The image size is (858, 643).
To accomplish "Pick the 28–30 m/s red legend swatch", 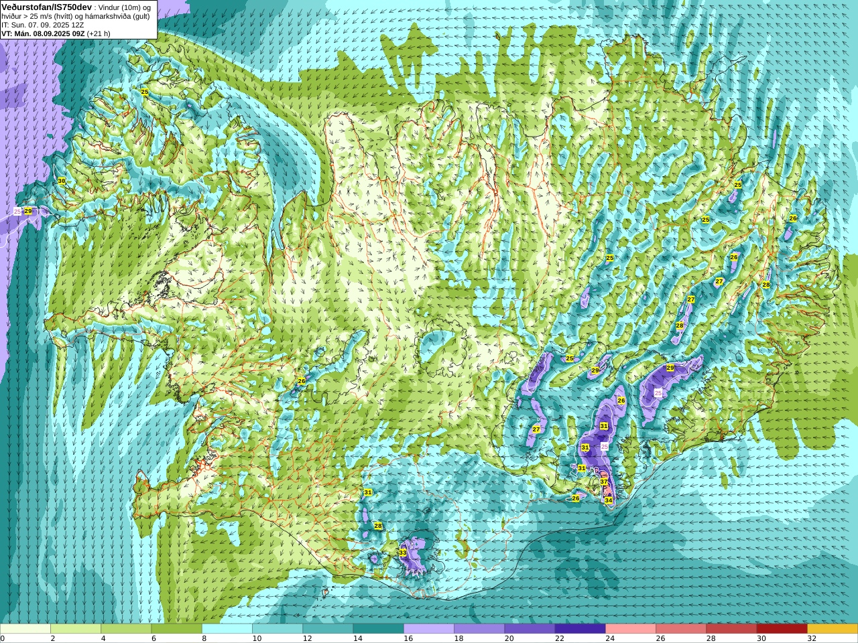I will (x=732, y=629).
